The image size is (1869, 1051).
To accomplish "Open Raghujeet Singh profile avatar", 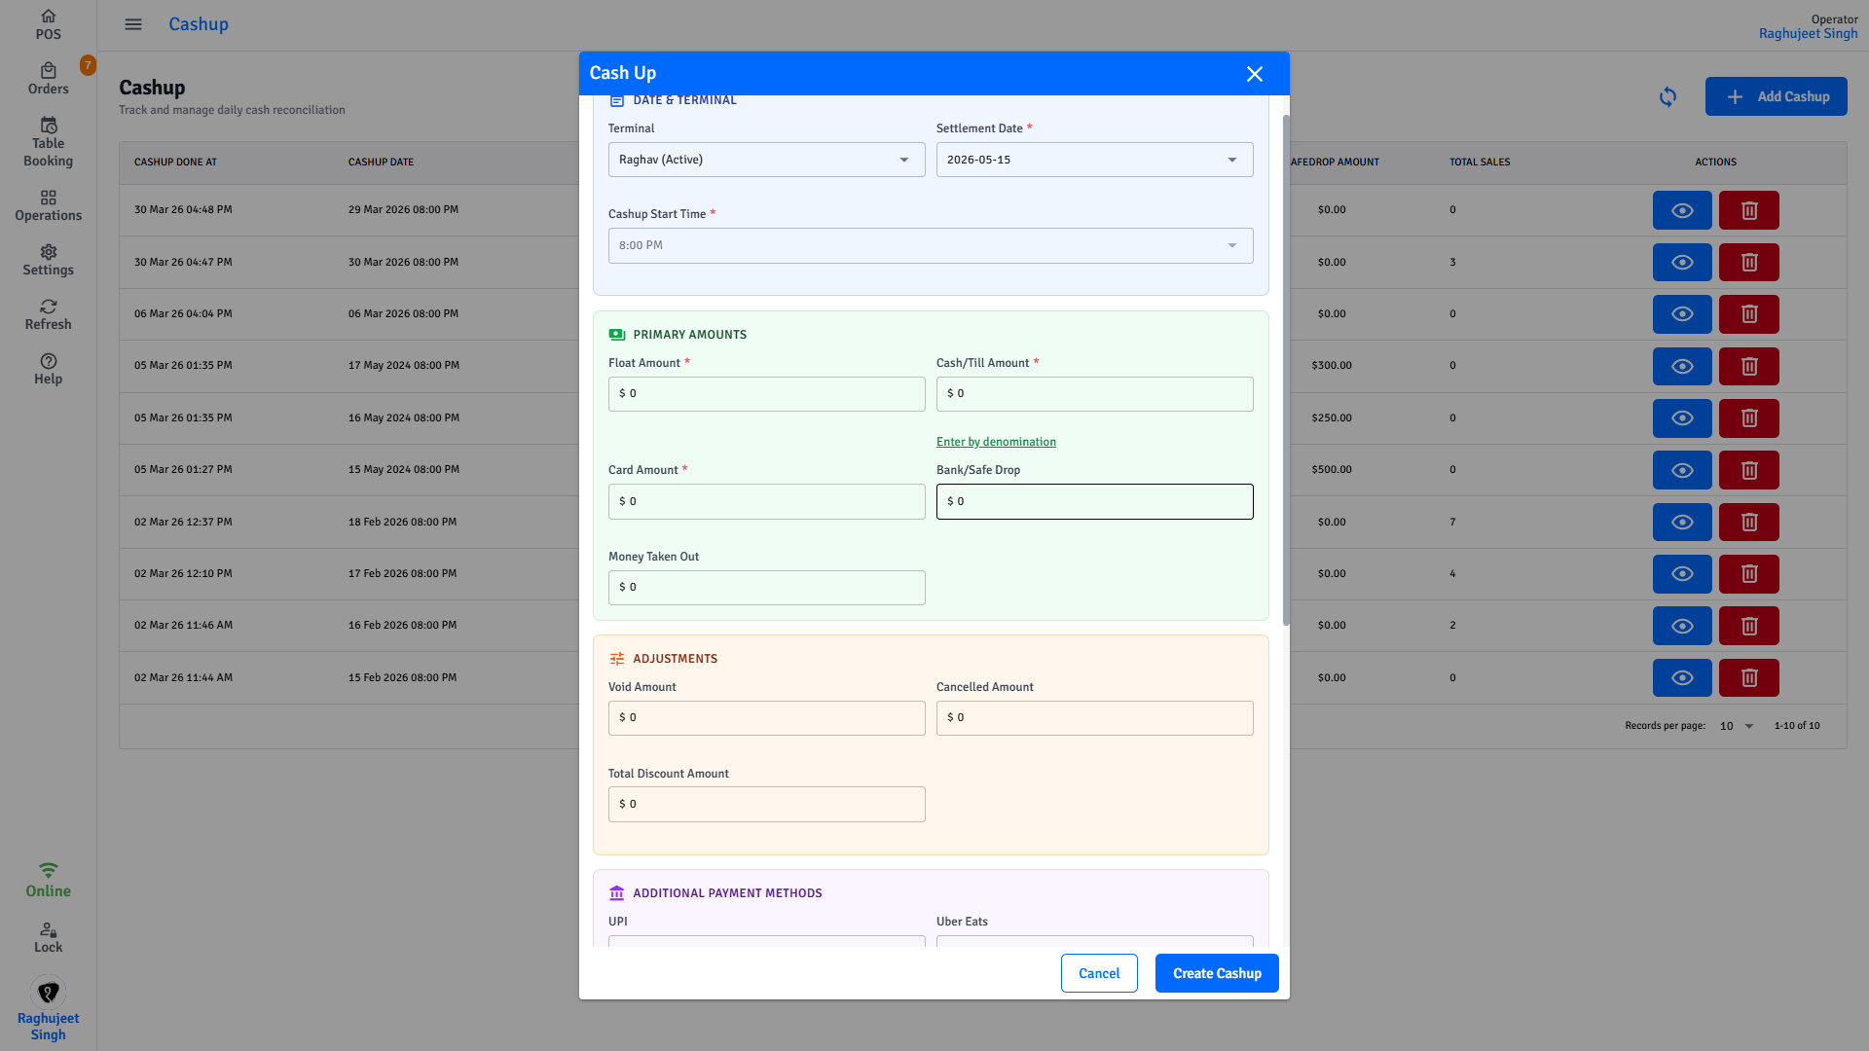I will [48, 992].
